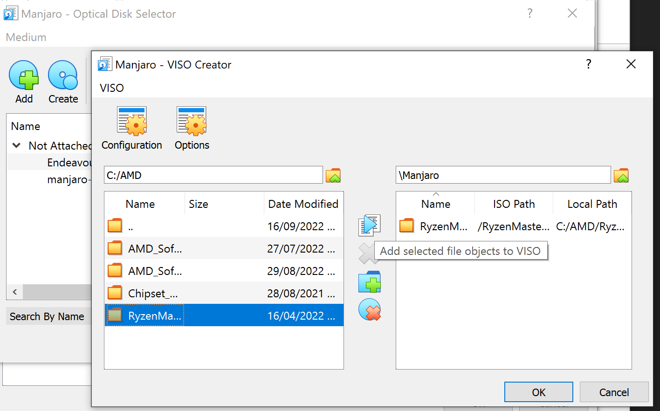660x411 pixels.
Task: Select the AMD_Sof... folder dated 29/08/2022
Action: pos(224,271)
